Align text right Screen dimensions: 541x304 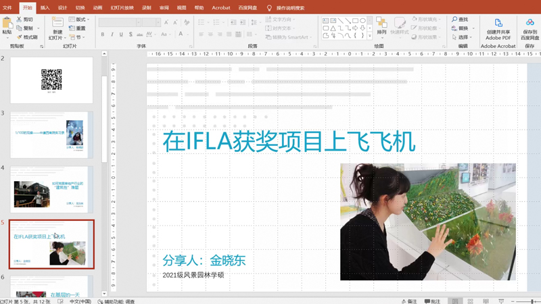click(220, 34)
